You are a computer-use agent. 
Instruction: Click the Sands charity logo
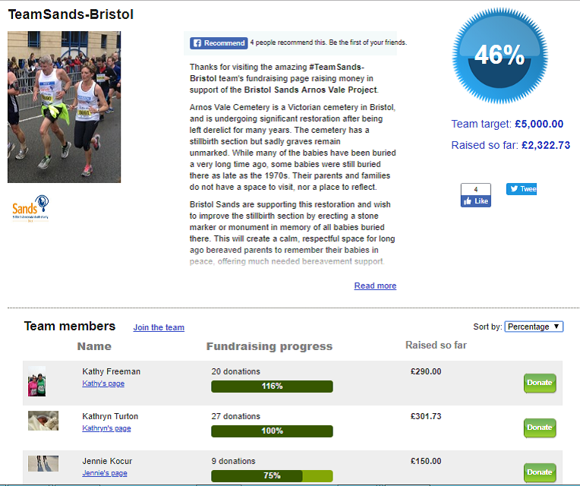point(30,208)
